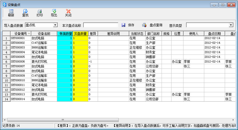Open the 查找 search tool

[25, 11]
